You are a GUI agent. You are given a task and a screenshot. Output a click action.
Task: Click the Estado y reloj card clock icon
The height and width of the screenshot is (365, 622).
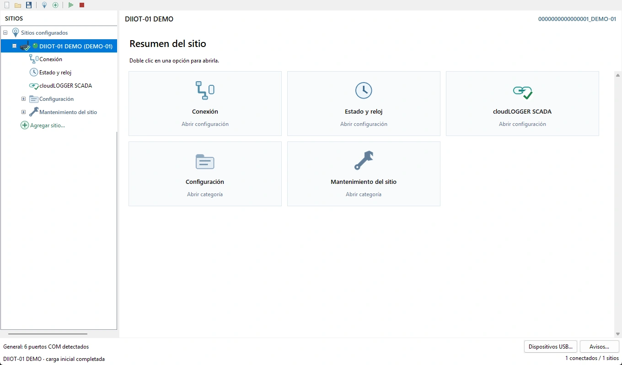(364, 90)
